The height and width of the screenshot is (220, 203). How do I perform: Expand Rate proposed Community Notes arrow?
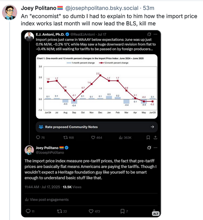click(x=152, y=127)
